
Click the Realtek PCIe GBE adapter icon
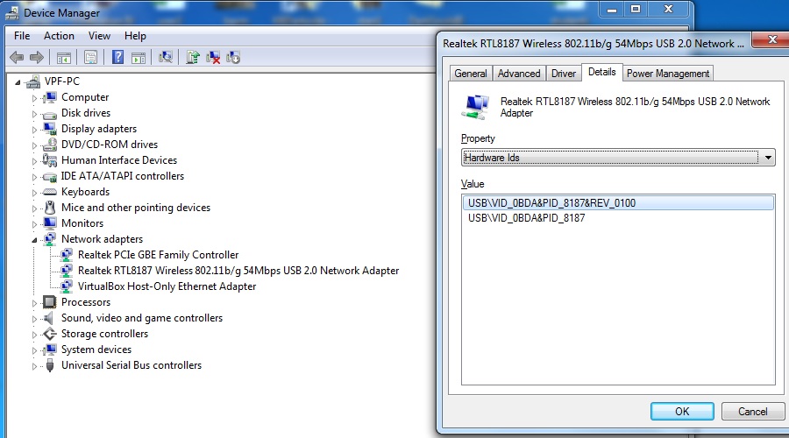[67, 254]
